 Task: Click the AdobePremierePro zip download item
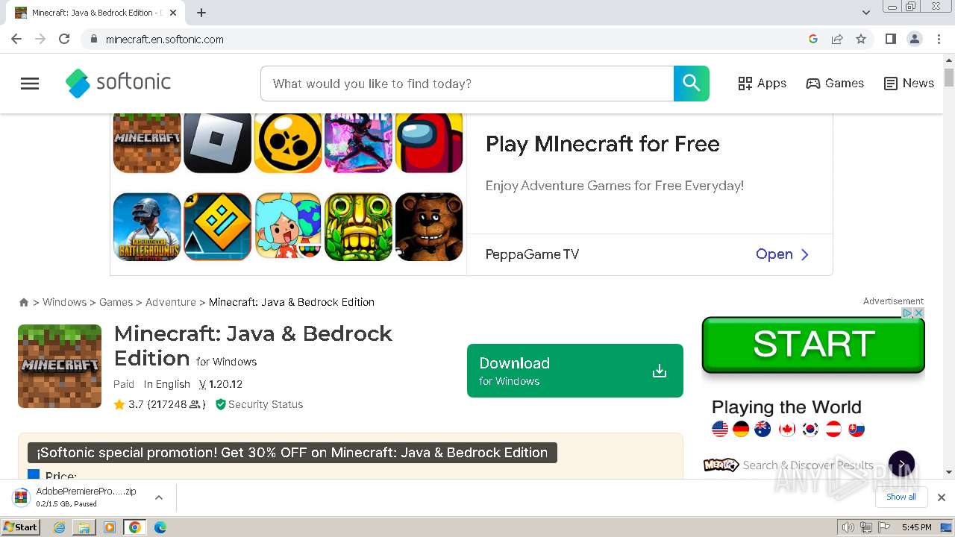[78, 497]
